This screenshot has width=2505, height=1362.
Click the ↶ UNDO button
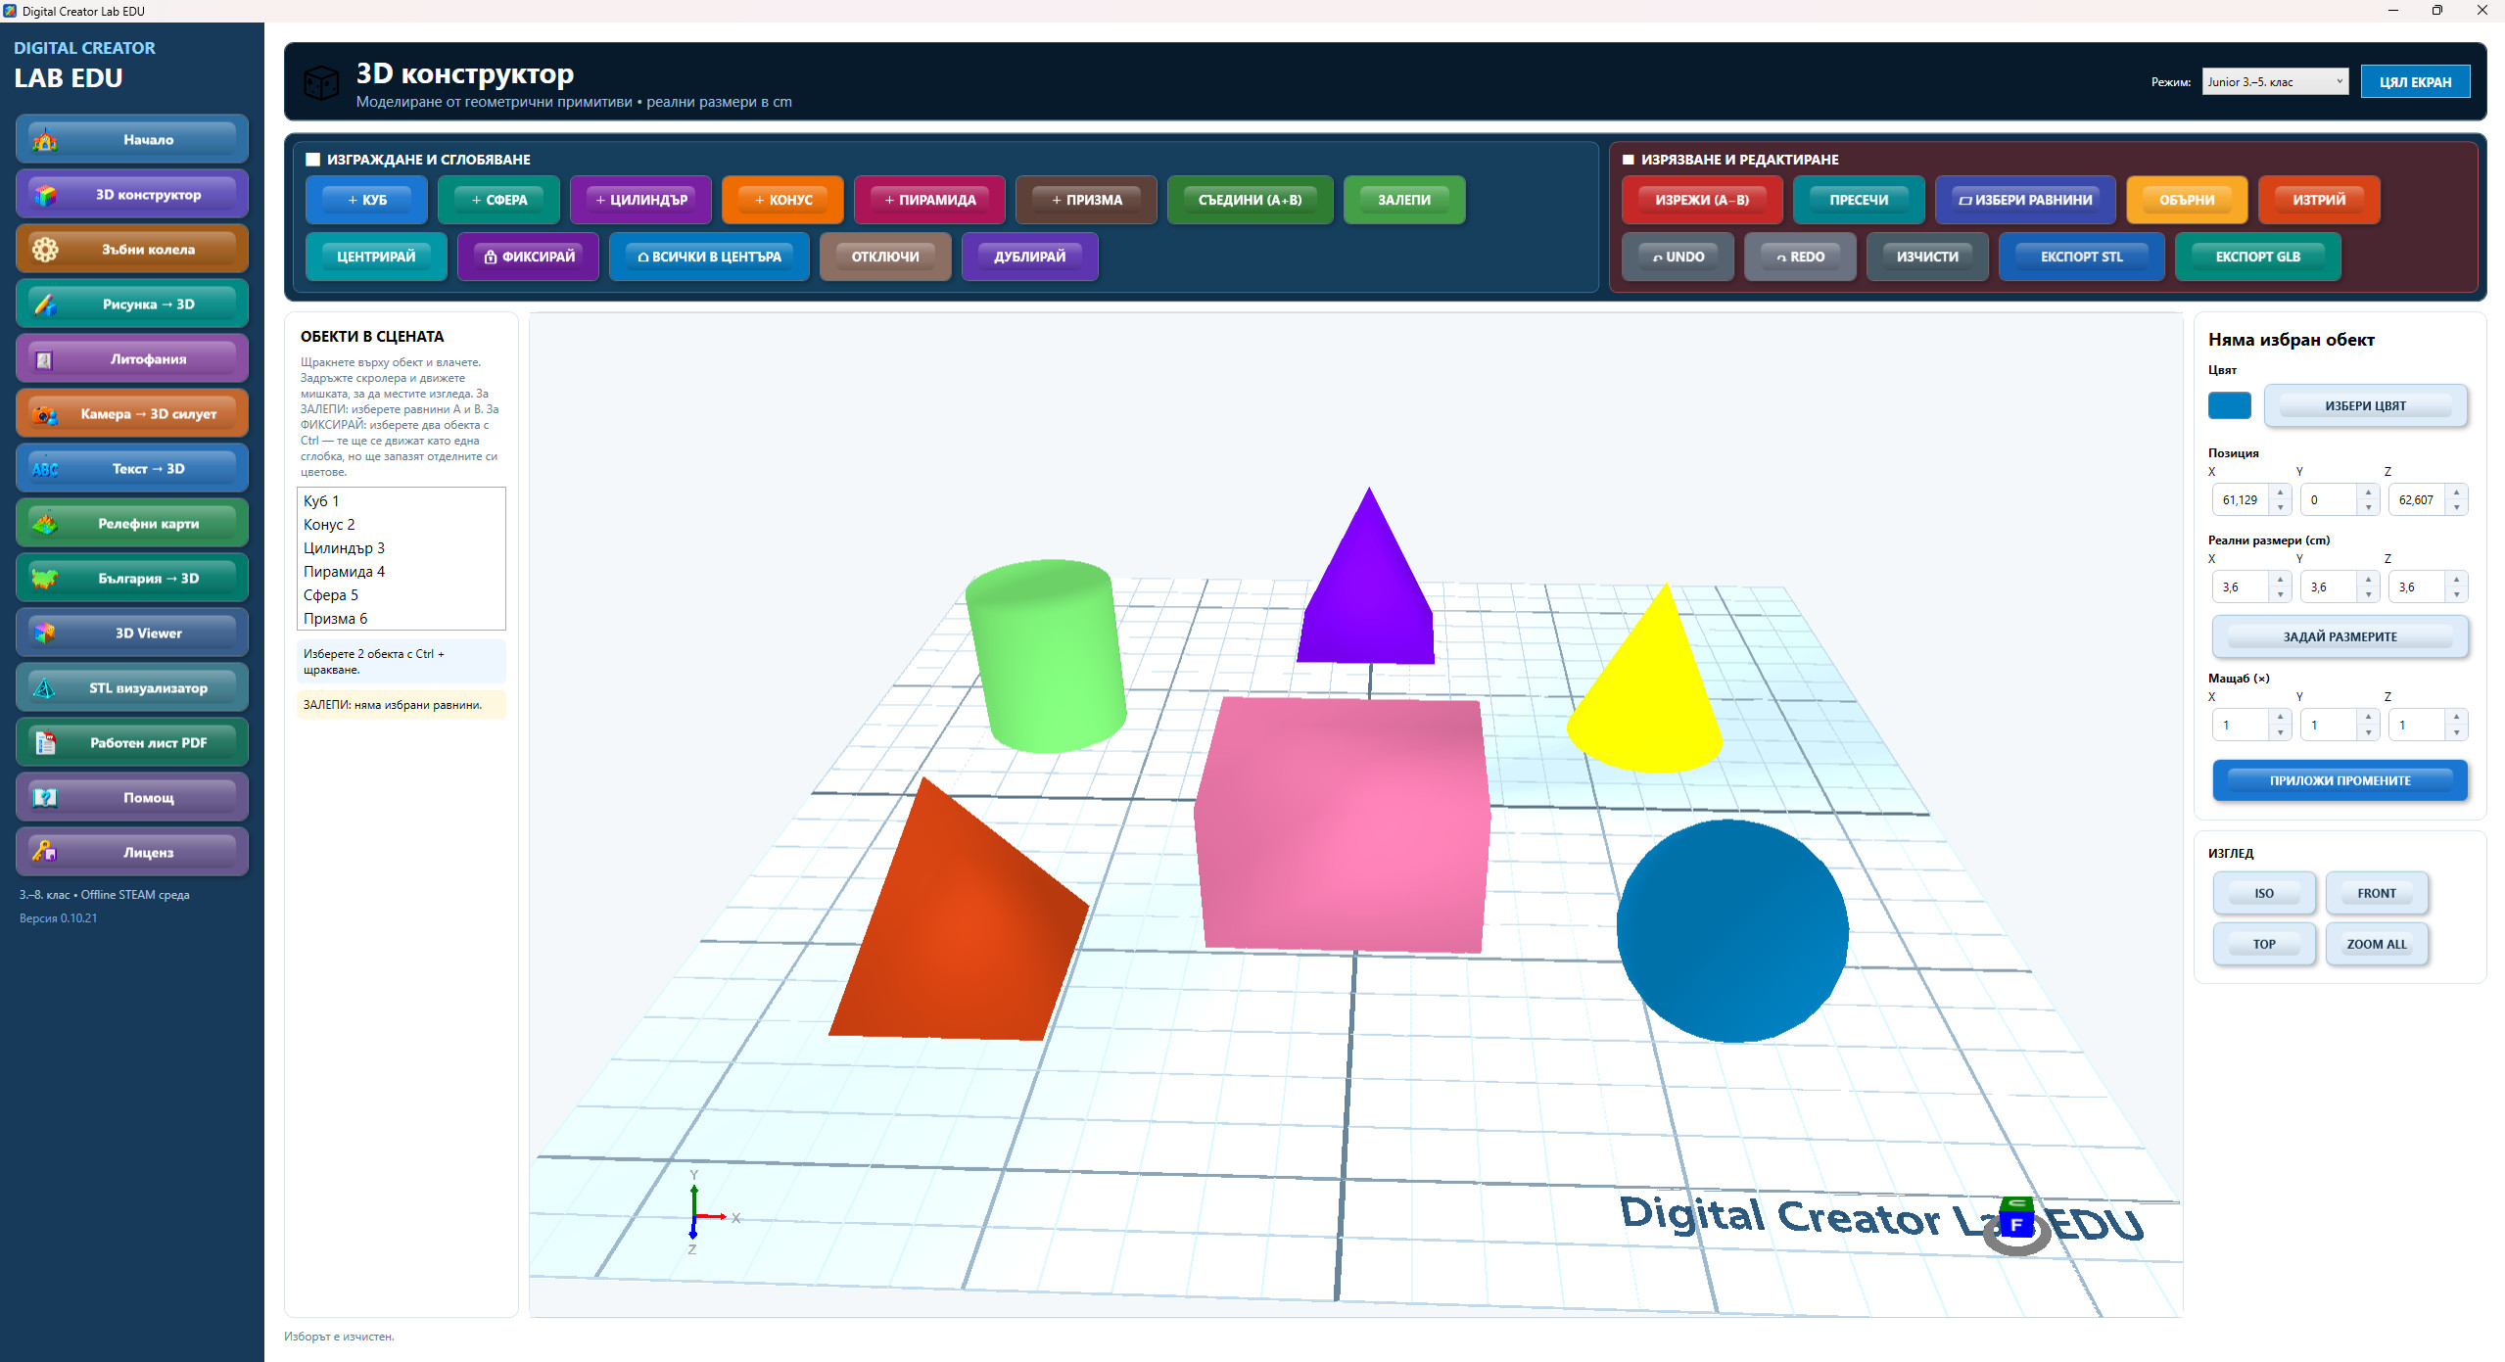pyautogui.click(x=1678, y=257)
